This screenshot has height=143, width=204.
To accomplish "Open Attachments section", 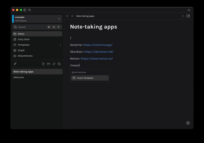I will [37, 56].
